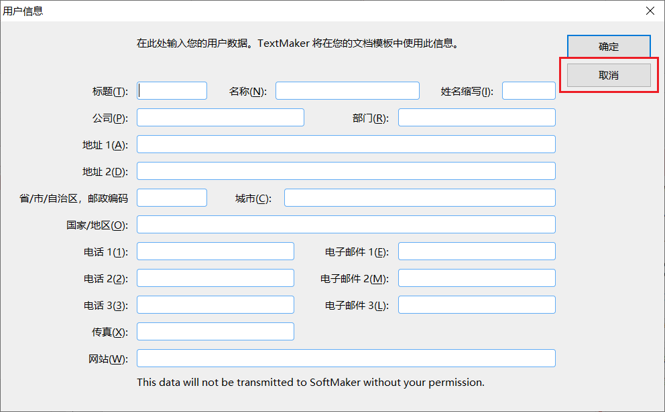Click the 电话 2 phone field
Viewport: 665px width, 412px height.
[x=215, y=278]
